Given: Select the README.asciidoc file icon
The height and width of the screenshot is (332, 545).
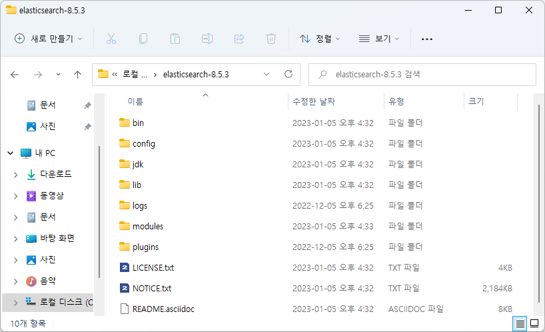Looking at the screenshot, I should [125, 309].
